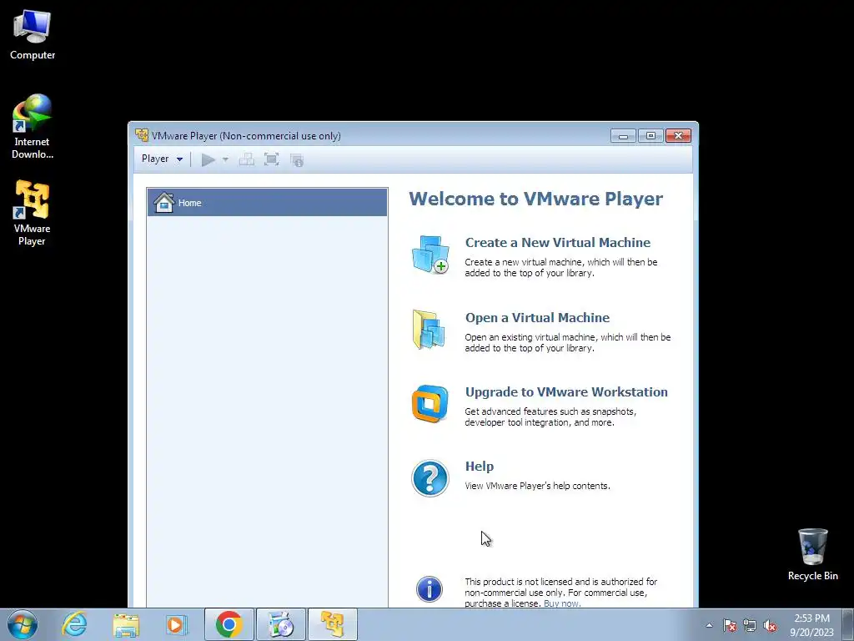854x641 pixels.
Task: Click the blue information icon near license notice
Action: pos(430,589)
